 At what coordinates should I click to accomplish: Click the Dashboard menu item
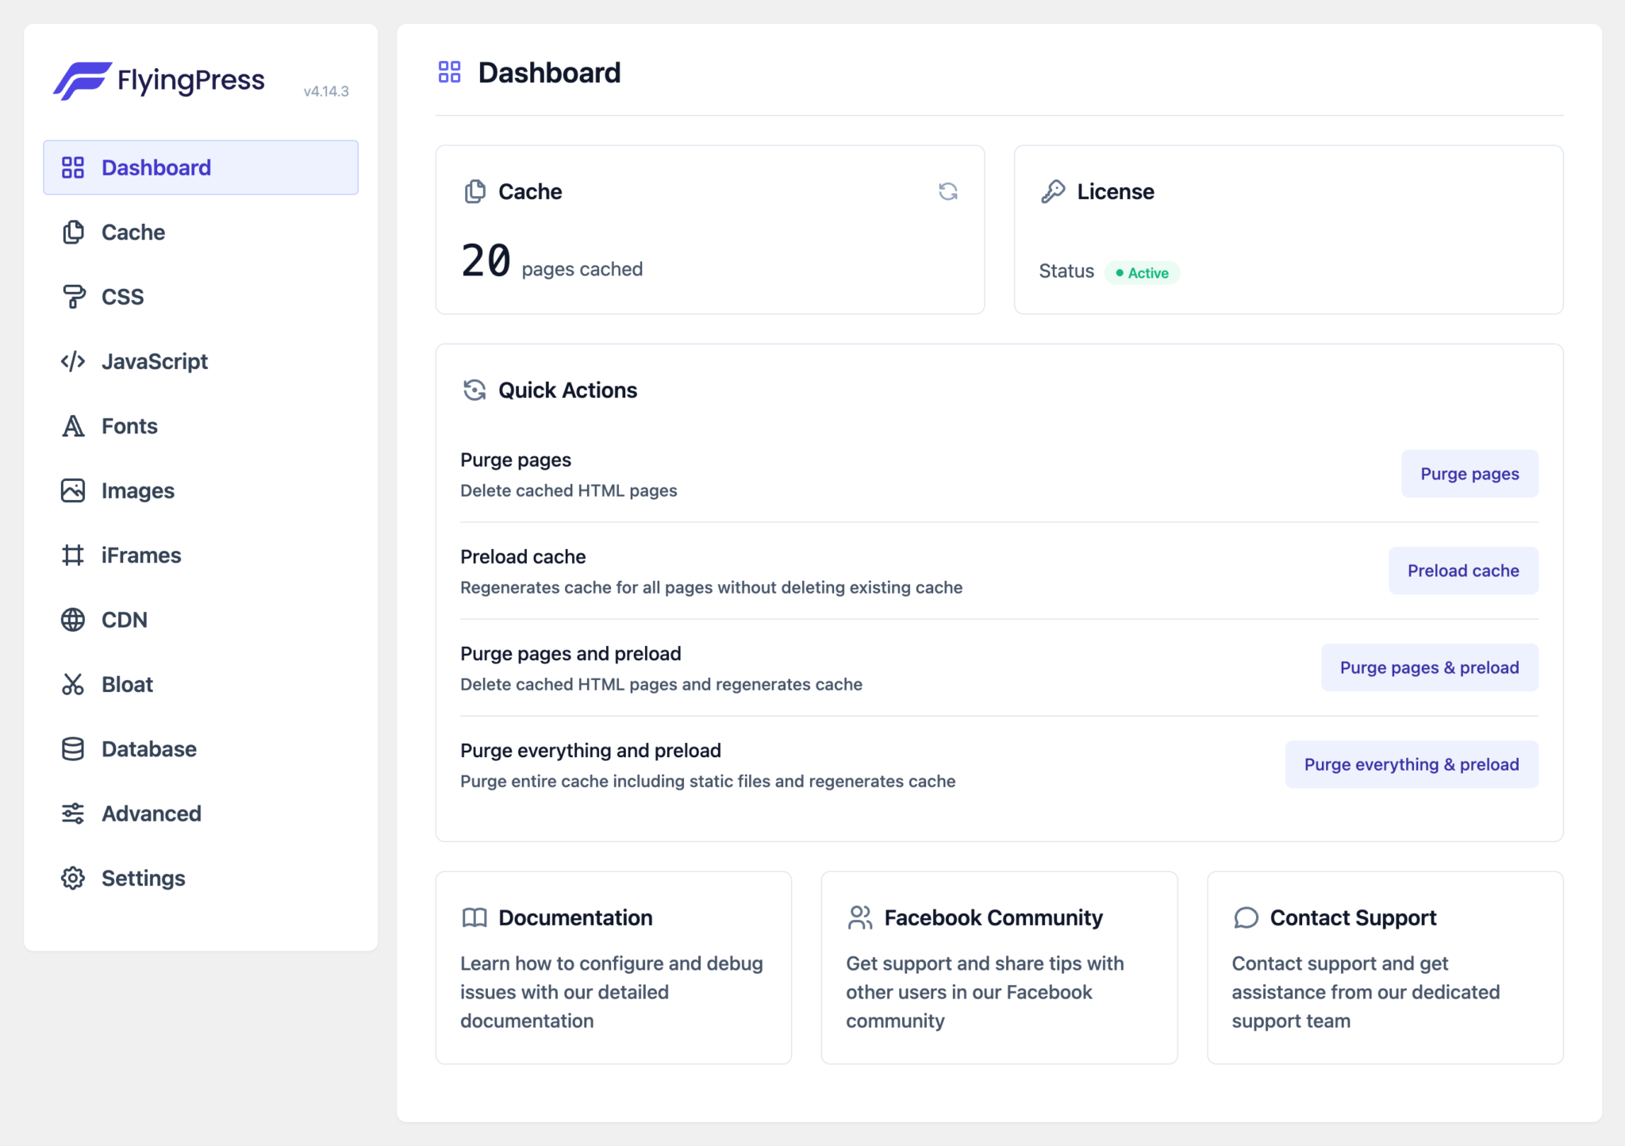[x=201, y=166]
